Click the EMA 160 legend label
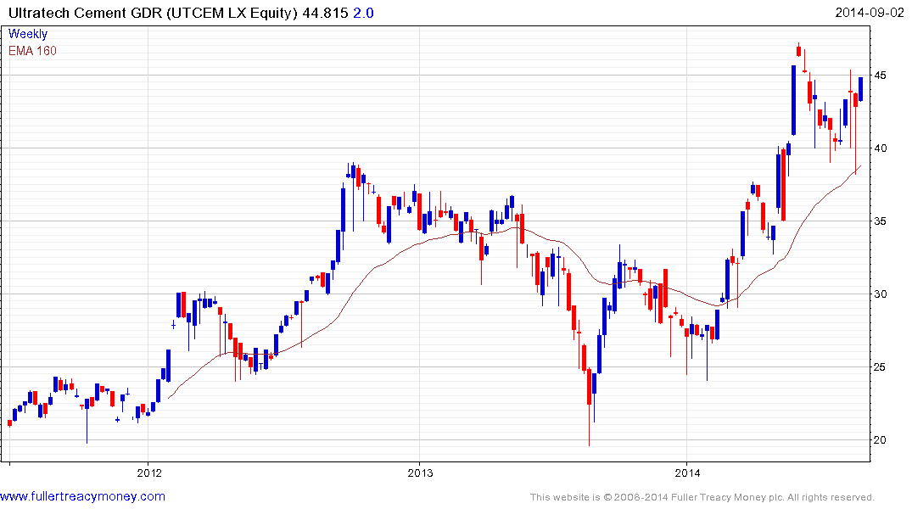The height and width of the screenshot is (509, 912). tap(32, 51)
